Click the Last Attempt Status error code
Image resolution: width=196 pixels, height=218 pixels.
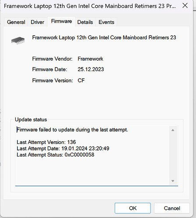[79, 155]
